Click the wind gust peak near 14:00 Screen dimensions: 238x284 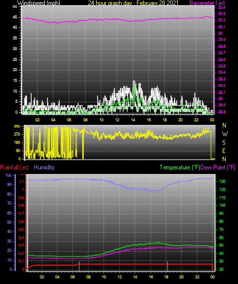pos(134,81)
